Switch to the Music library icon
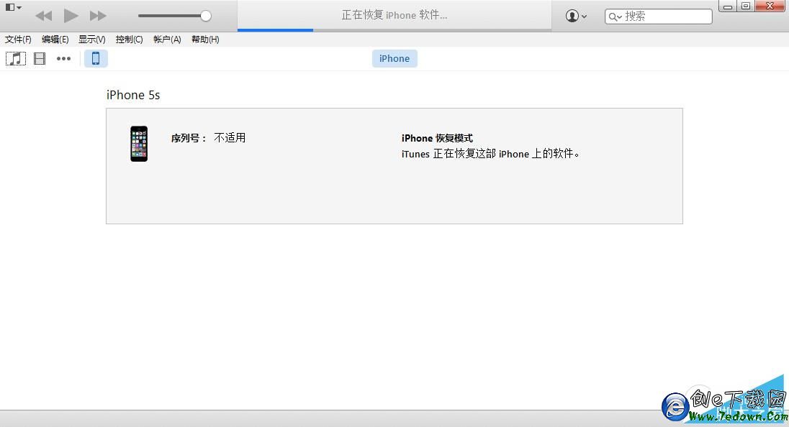This screenshot has width=789, height=427. pos(16,59)
